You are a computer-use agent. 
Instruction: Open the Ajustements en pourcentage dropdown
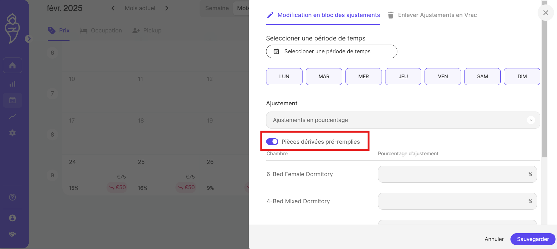click(403, 120)
